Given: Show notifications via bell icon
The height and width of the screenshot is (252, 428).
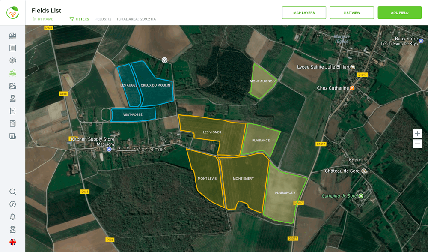Looking at the screenshot, I should click(13, 217).
